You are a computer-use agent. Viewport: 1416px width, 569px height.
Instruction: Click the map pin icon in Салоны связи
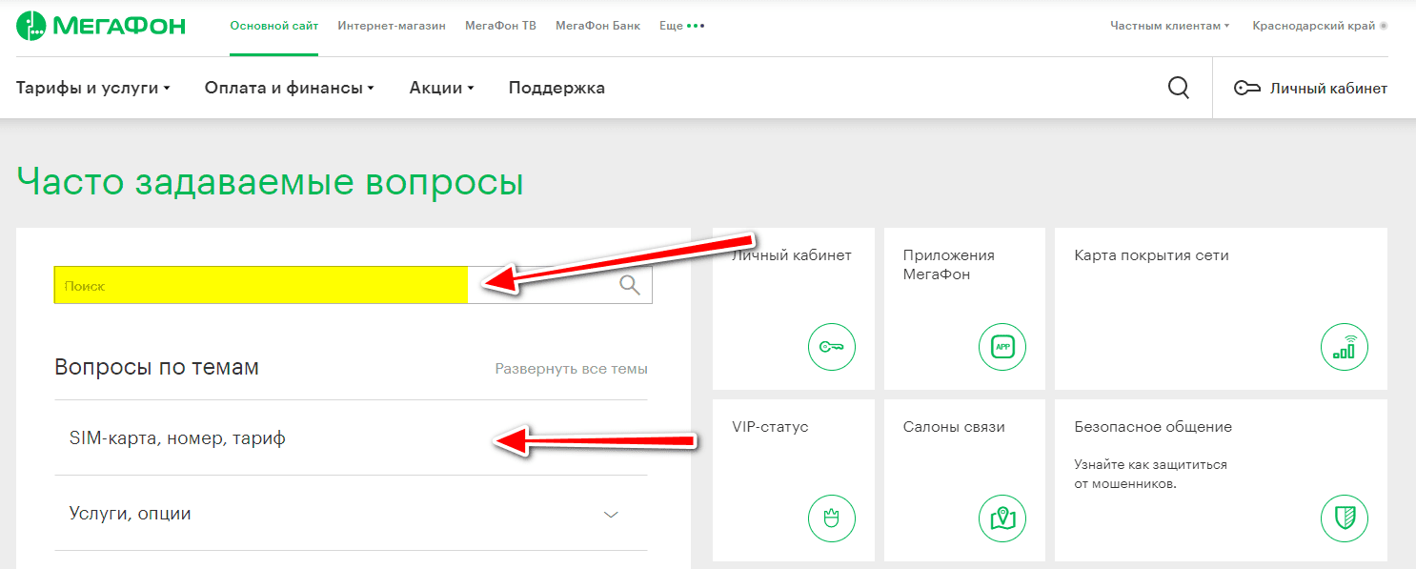(1002, 518)
